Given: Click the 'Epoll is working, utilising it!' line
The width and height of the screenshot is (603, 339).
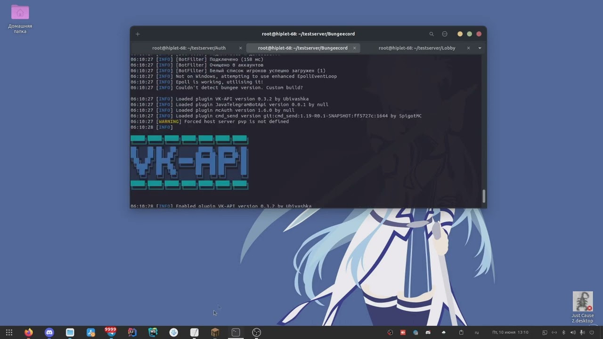Looking at the screenshot, I should pos(197,82).
